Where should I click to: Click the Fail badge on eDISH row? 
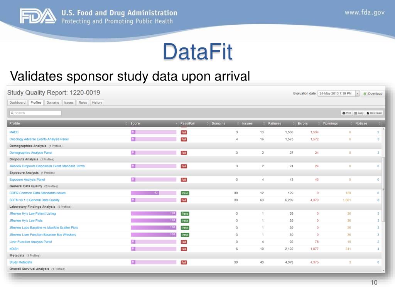point(184,249)
